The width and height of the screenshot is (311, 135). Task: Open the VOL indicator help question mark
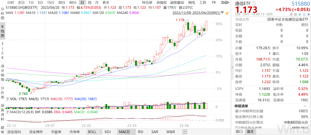(7, 99)
